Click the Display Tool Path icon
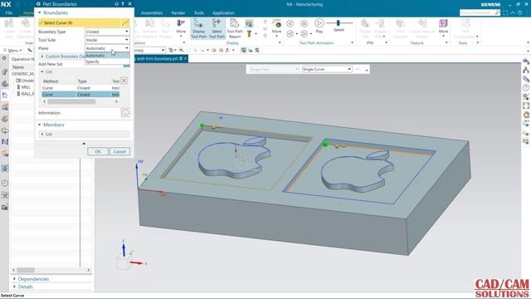The width and height of the screenshot is (531, 299). coord(198,28)
